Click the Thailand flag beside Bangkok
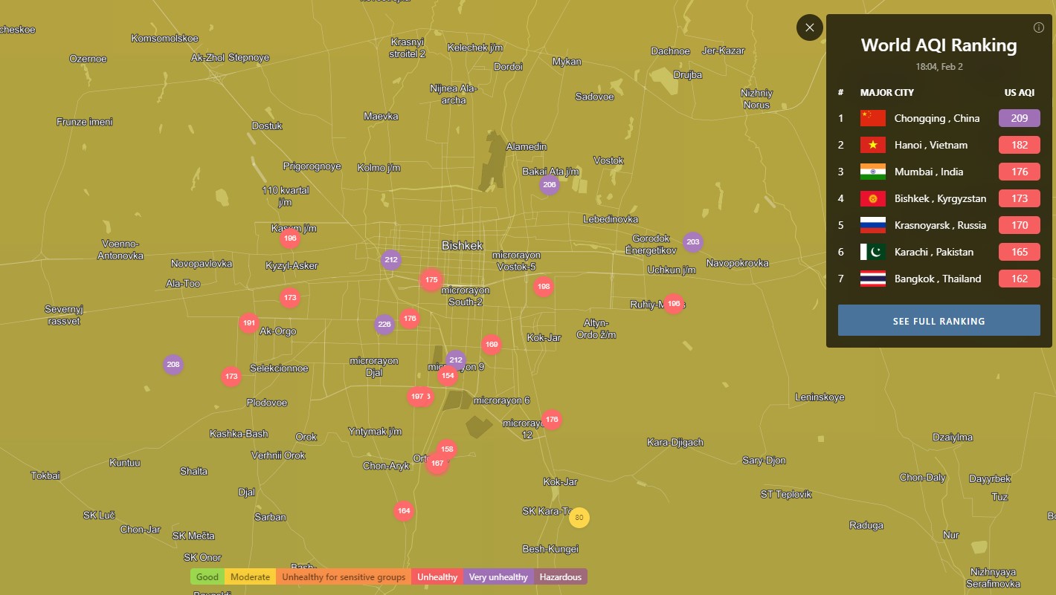Viewport: 1056px width, 595px height. [x=872, y=279]
